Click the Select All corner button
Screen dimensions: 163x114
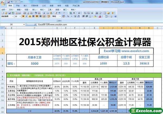[x=2, y=28]
